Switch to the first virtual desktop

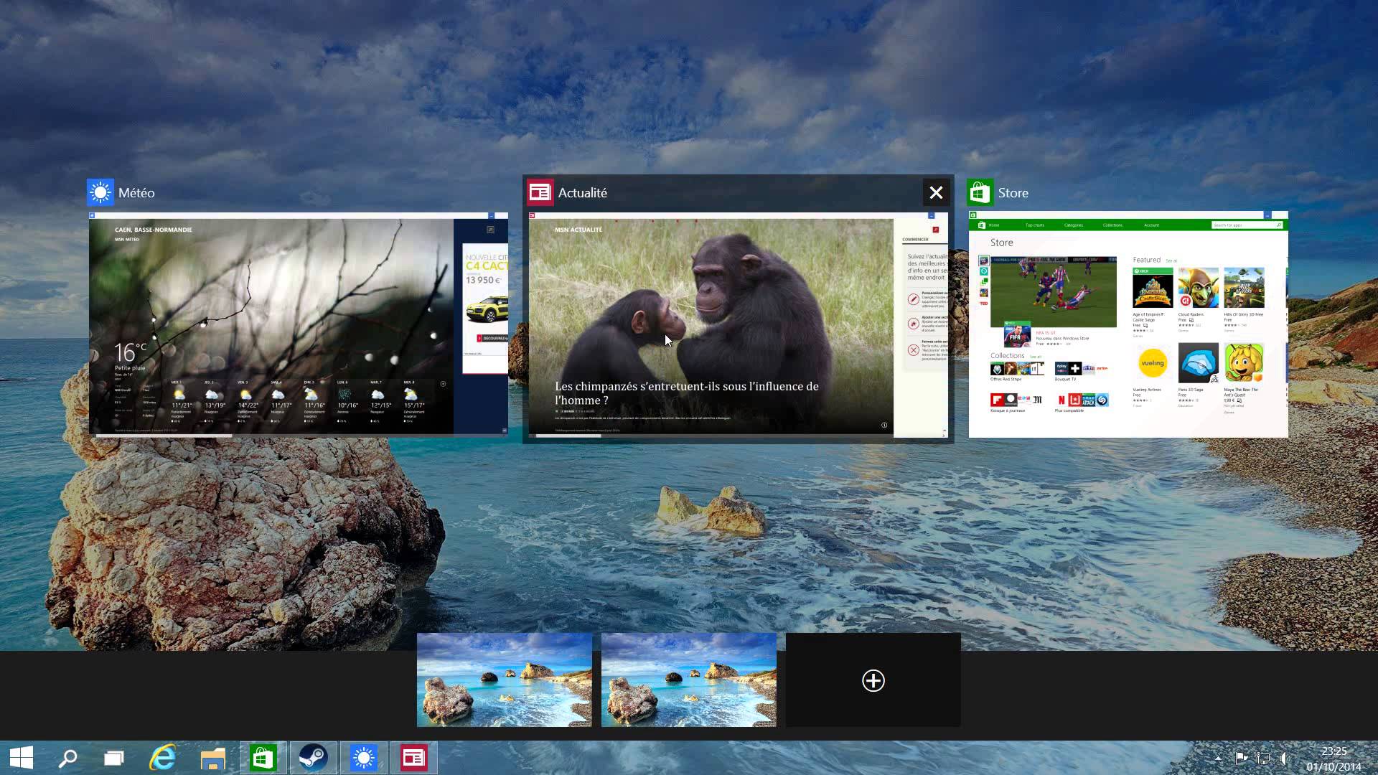coord(505,680)
